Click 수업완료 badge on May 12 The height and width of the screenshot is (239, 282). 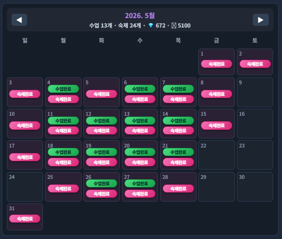(101, 121)
